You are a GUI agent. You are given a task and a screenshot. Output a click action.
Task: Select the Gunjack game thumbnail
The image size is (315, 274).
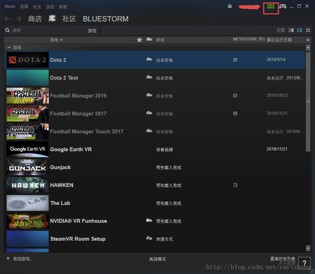pos(28,167)
